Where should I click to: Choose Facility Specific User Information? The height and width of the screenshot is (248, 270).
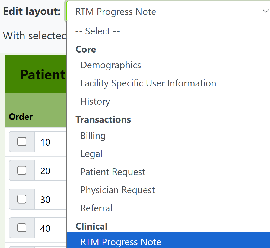click(x=148, y=83)
